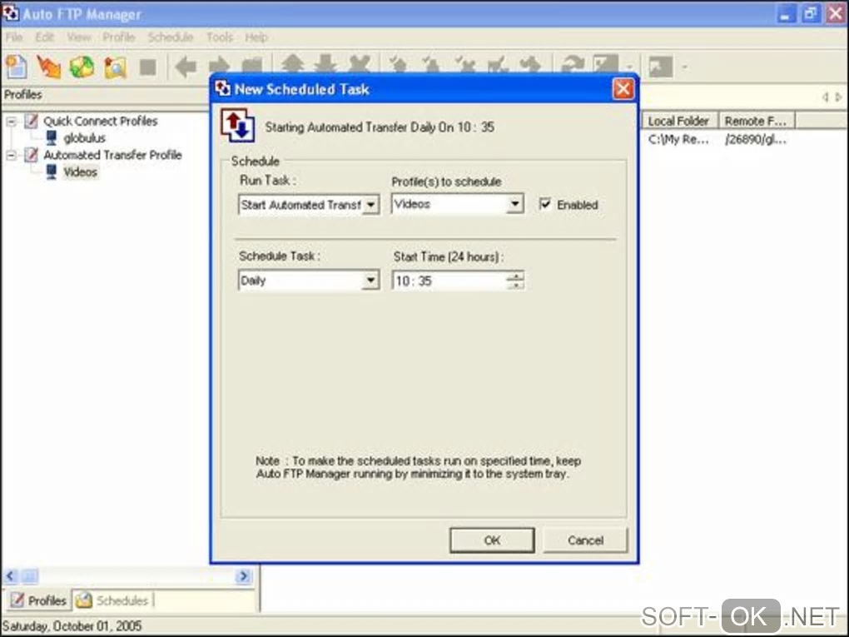The image size is (849, 637).
Task: Collapse the Automated Transfer Profile tree node
Action: pyautogui.click(x=11, y=156)
